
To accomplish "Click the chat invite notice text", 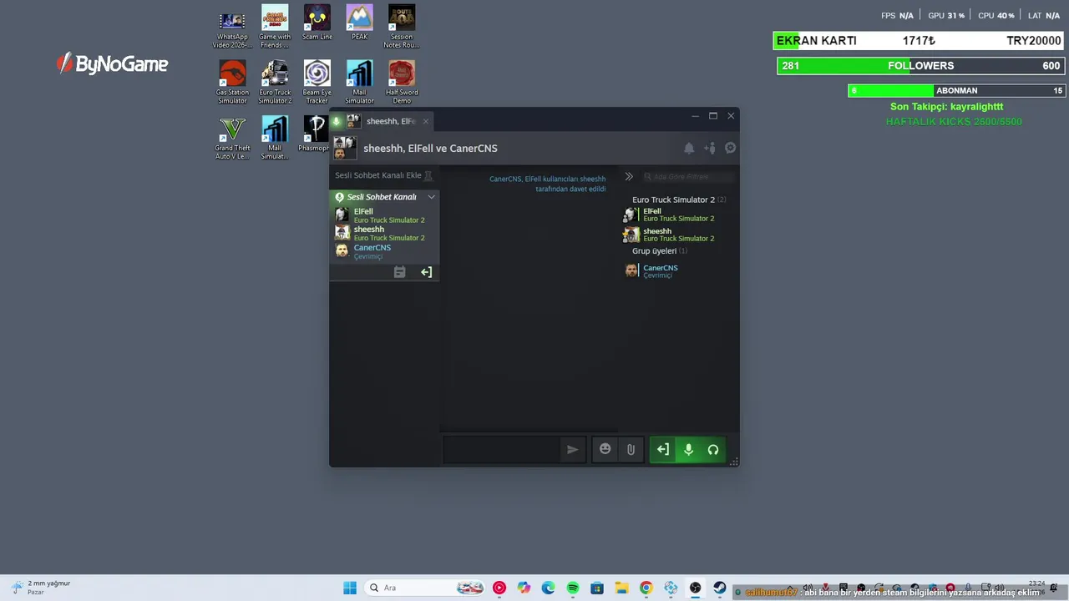I will pos(548,184).
